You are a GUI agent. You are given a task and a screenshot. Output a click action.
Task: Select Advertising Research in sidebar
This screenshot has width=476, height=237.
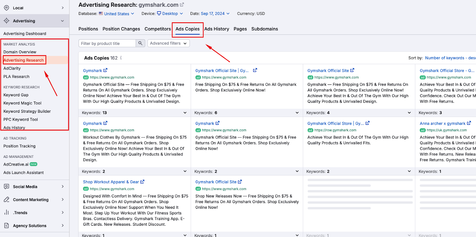24,60
